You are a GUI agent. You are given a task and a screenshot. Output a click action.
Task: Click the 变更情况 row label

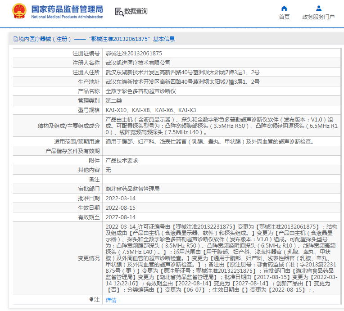tap(89, 258)
